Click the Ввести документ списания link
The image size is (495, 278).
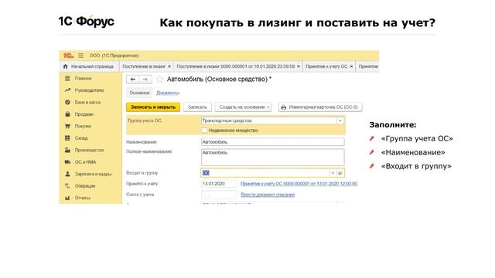(x=268, y=195)
